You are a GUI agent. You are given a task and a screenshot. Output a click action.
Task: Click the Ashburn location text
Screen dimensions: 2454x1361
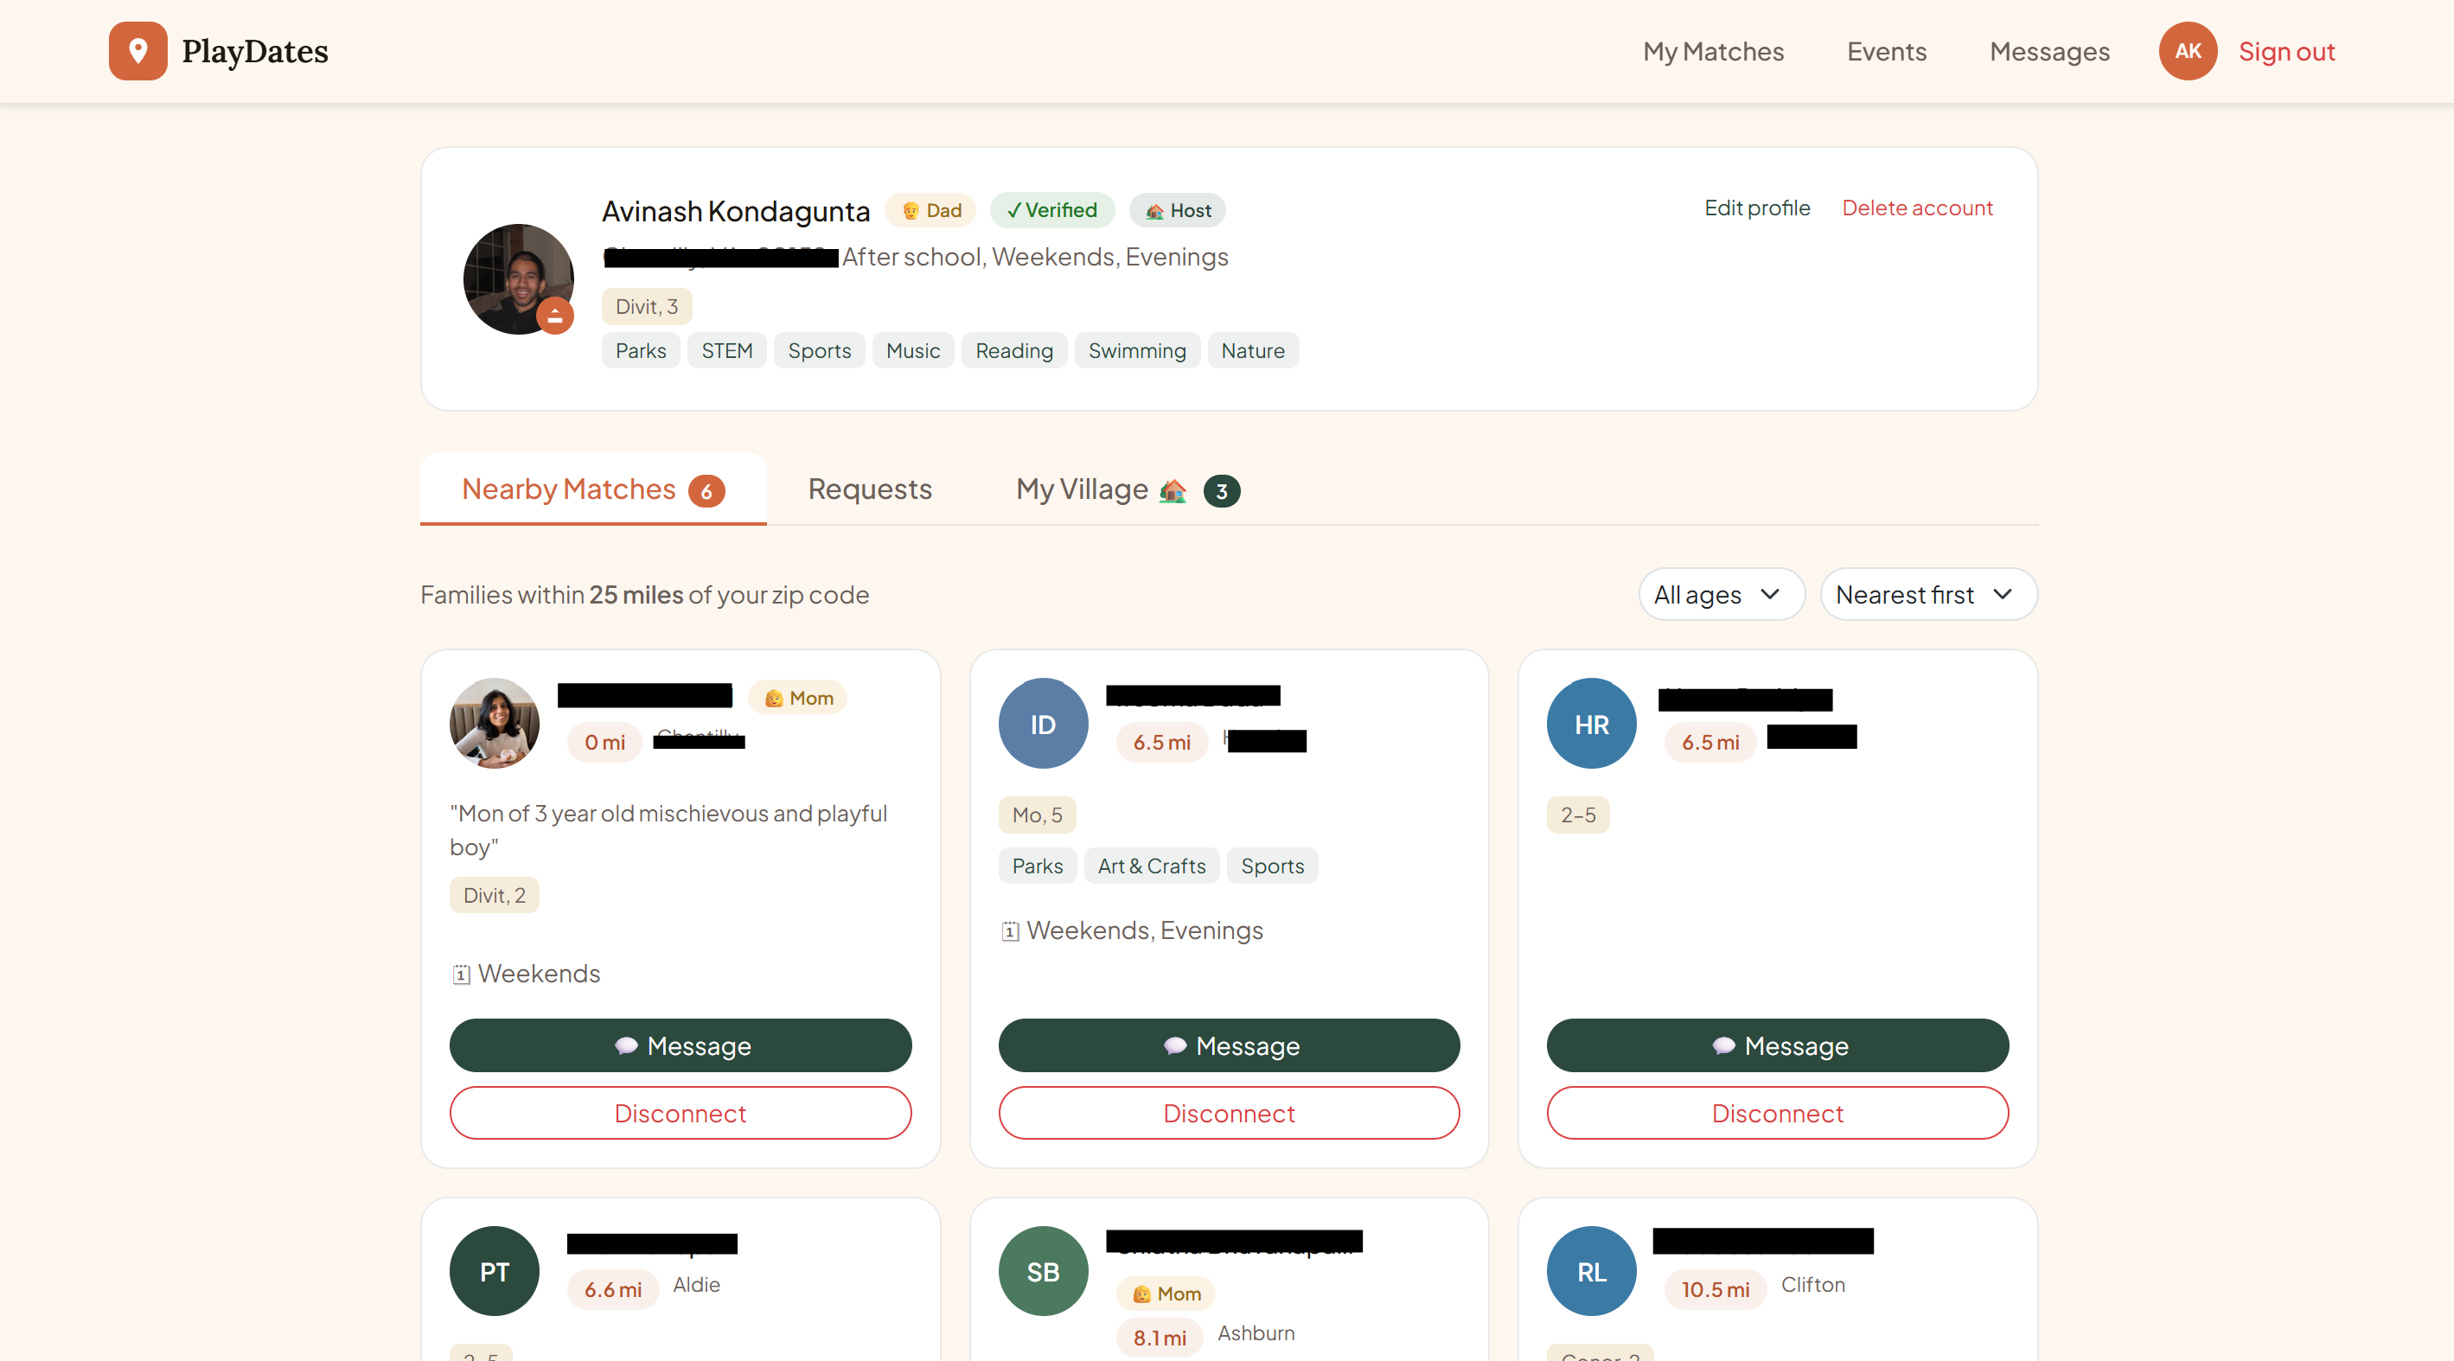click(x=1256, y=1333)
